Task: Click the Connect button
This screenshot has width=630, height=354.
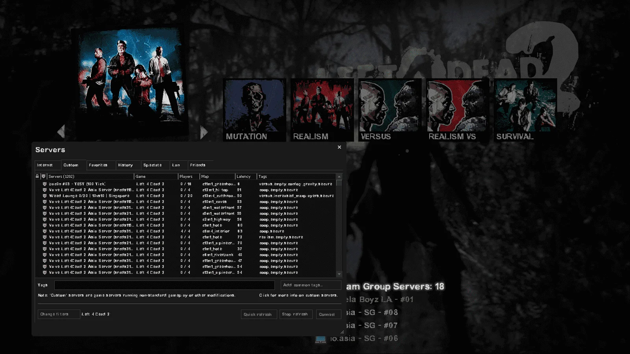Action: [x=329, y=314]
